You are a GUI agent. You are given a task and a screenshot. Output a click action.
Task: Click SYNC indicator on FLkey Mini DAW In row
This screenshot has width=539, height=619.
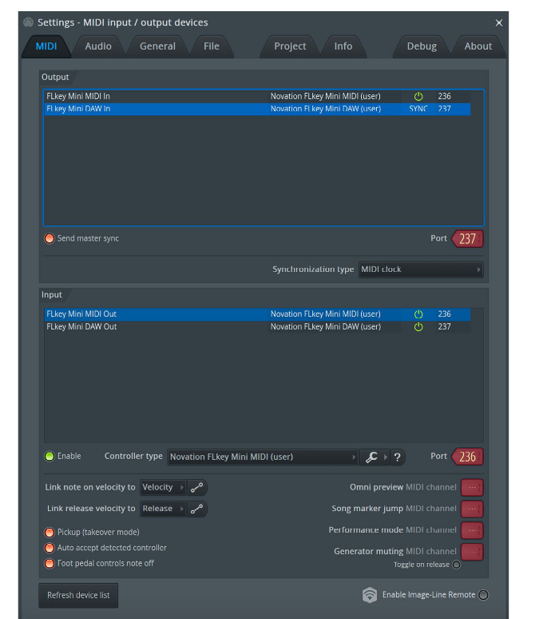tap(418, 109)
